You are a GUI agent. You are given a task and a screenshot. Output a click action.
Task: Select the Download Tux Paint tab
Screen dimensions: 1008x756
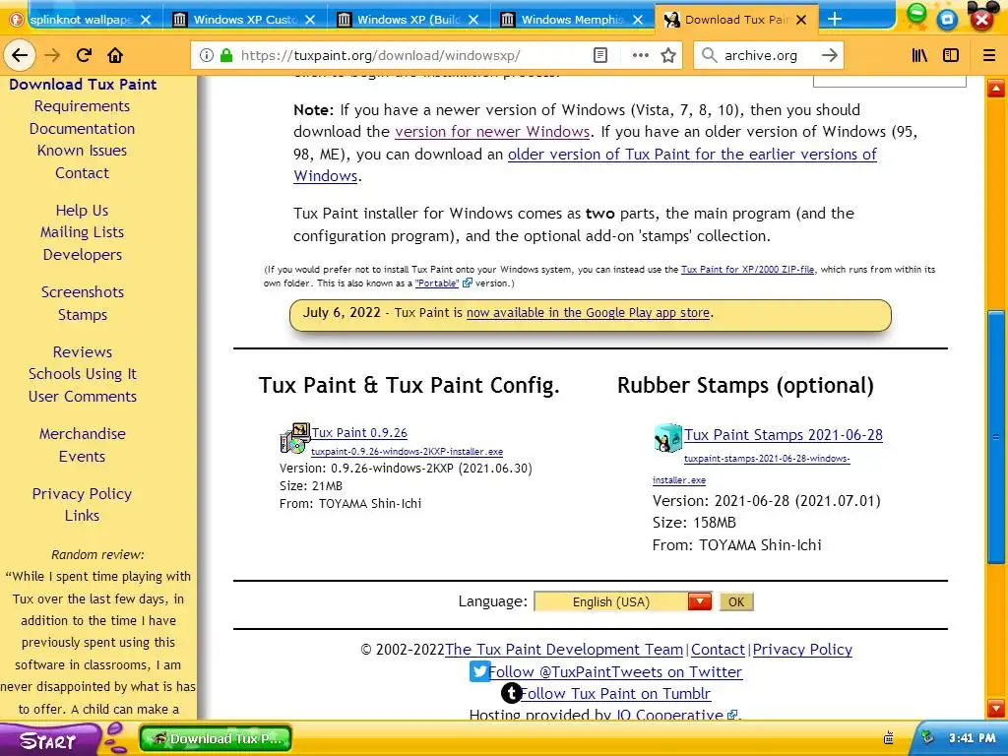click(736, 20)
